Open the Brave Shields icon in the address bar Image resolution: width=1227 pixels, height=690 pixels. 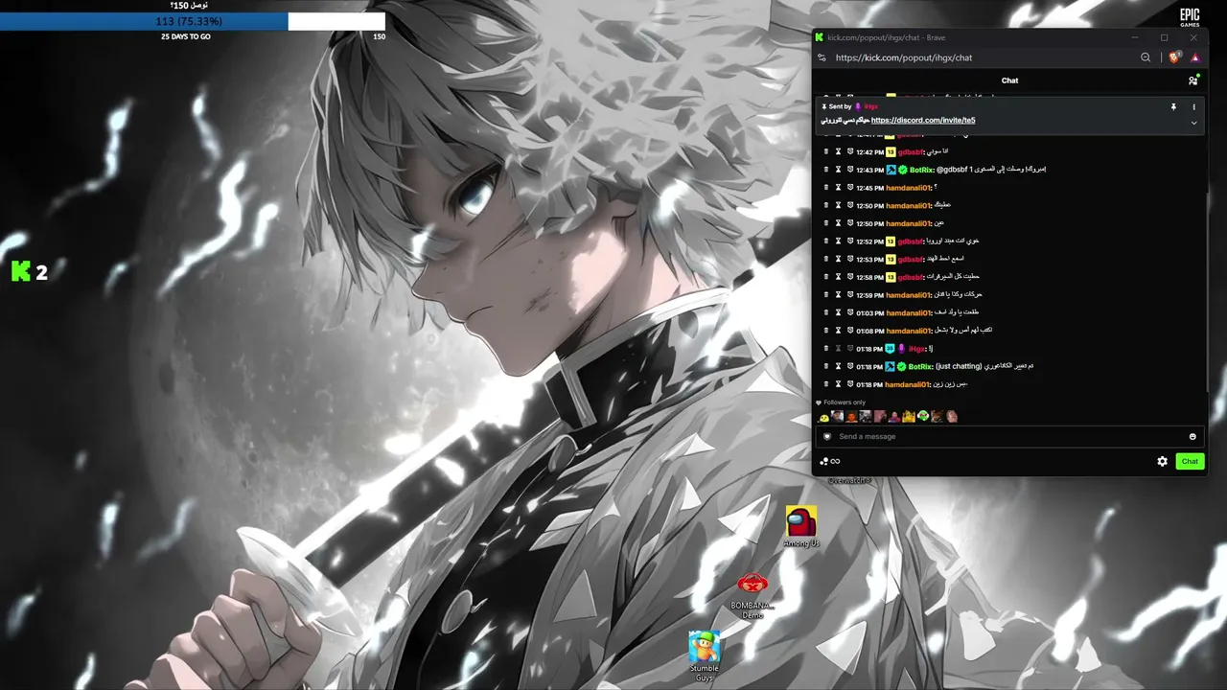click(x=1174, y=57)
